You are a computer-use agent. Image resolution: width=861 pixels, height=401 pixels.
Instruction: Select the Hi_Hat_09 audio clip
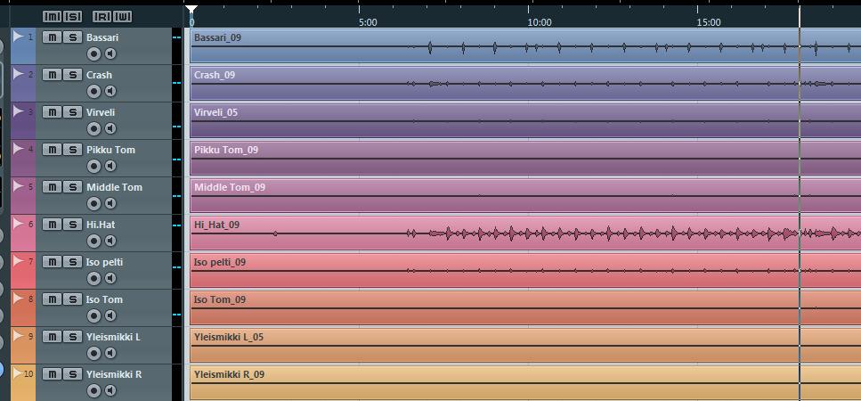pyautogui.click(x=525, y=233)
